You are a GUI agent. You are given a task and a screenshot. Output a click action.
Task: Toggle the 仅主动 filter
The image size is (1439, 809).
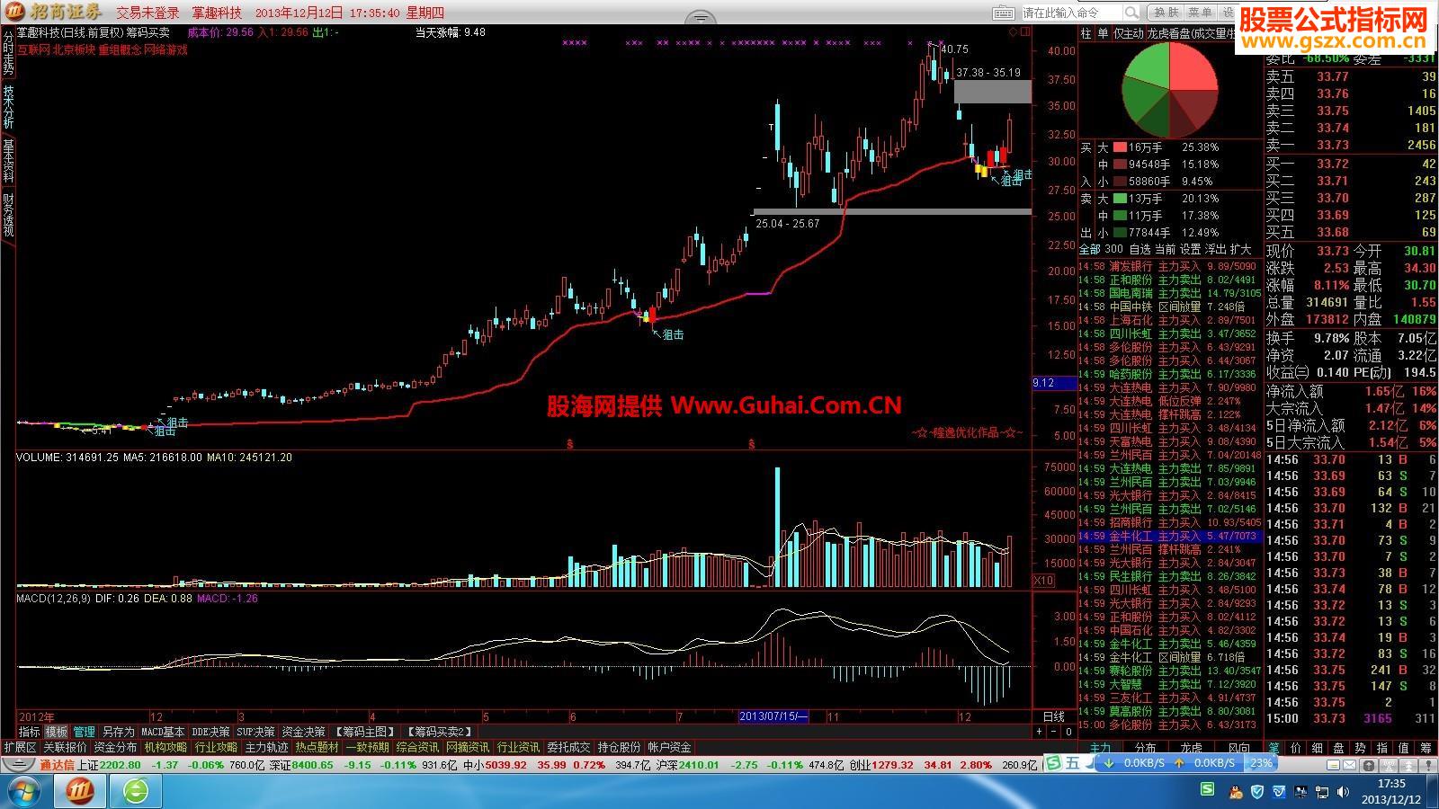click(1129, 33)
